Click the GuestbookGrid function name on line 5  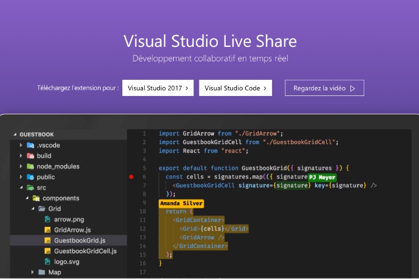pyautogui.click(x=264, y=168)
